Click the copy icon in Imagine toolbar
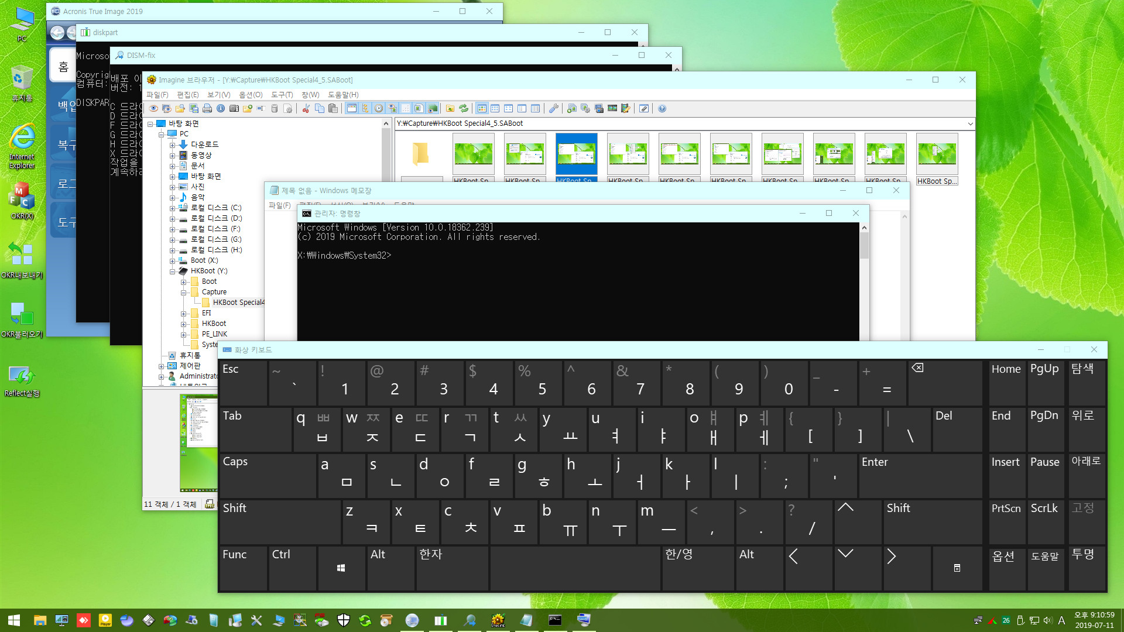1124x632 pixels. [320, 108]
